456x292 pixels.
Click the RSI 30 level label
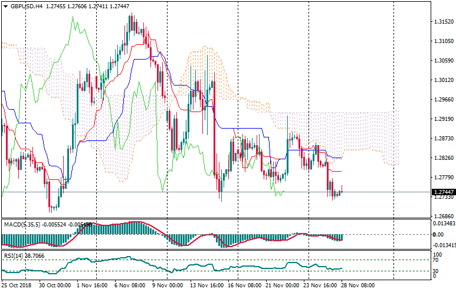[437, 271]
